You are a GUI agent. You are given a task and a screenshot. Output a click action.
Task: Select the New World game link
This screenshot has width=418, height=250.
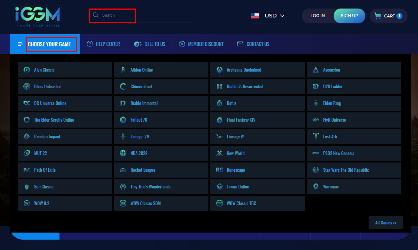point(257,153)
